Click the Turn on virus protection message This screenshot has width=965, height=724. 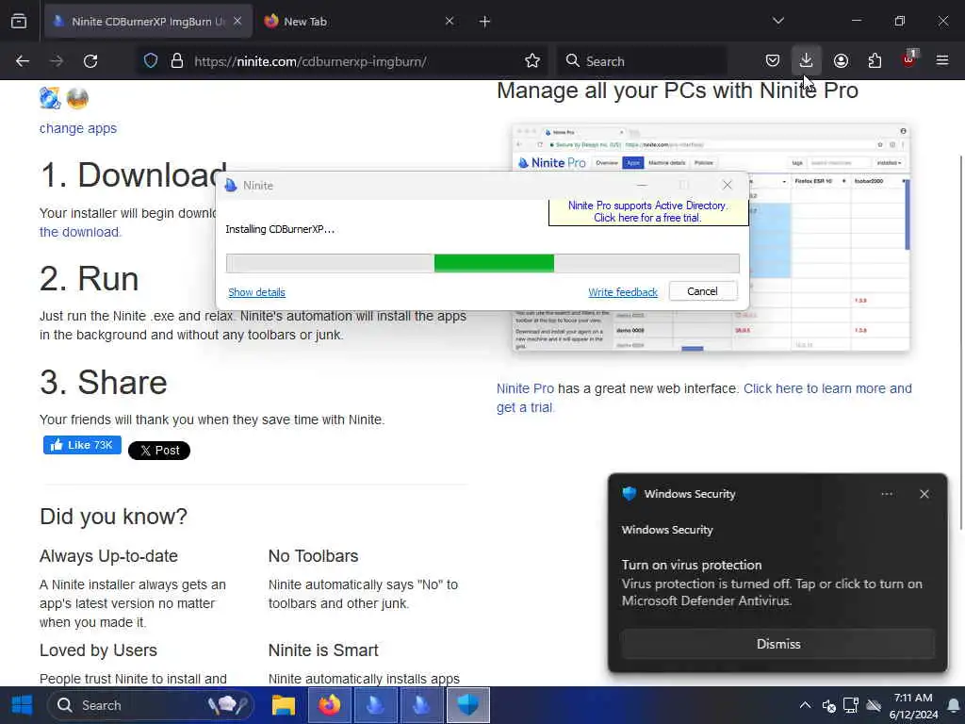[772, 583]
